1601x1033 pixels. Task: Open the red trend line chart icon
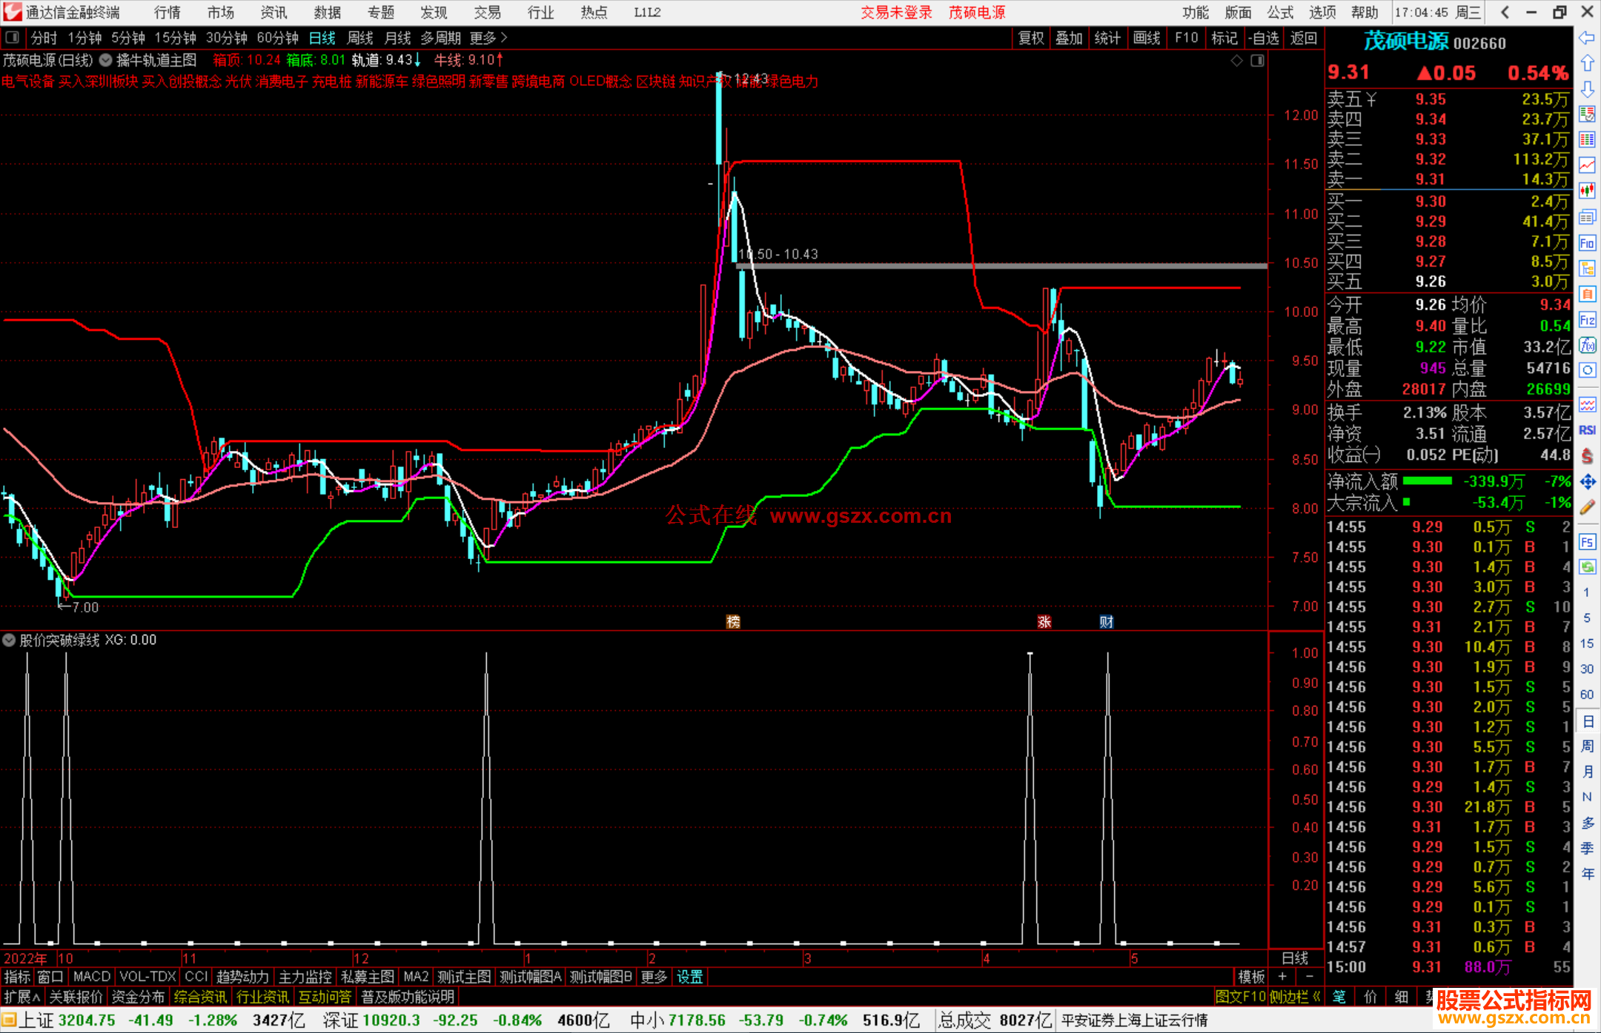(x=1587, y=165)
